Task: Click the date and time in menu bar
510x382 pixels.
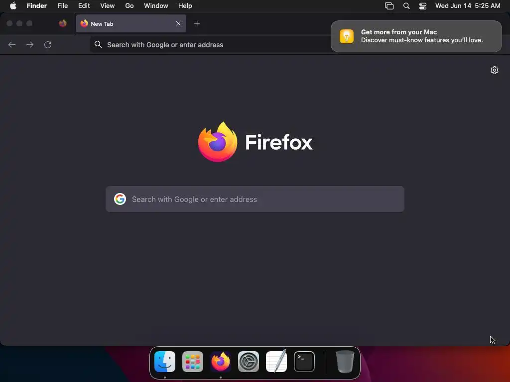Action: (x=468, y=5)
